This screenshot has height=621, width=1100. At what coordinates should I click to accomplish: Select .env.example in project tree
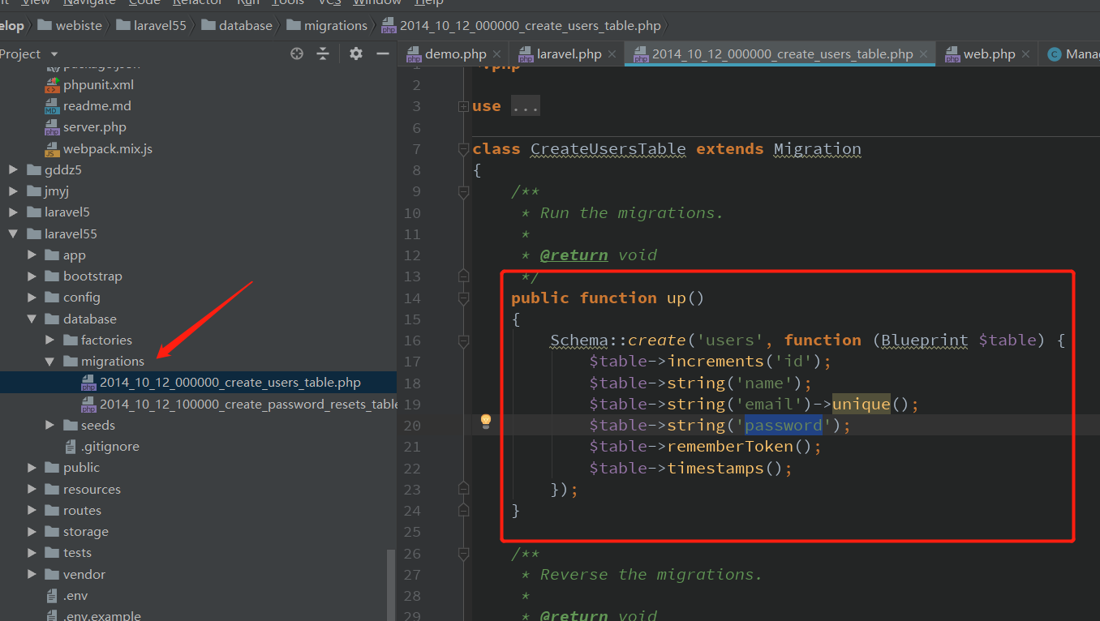point(102,615)
